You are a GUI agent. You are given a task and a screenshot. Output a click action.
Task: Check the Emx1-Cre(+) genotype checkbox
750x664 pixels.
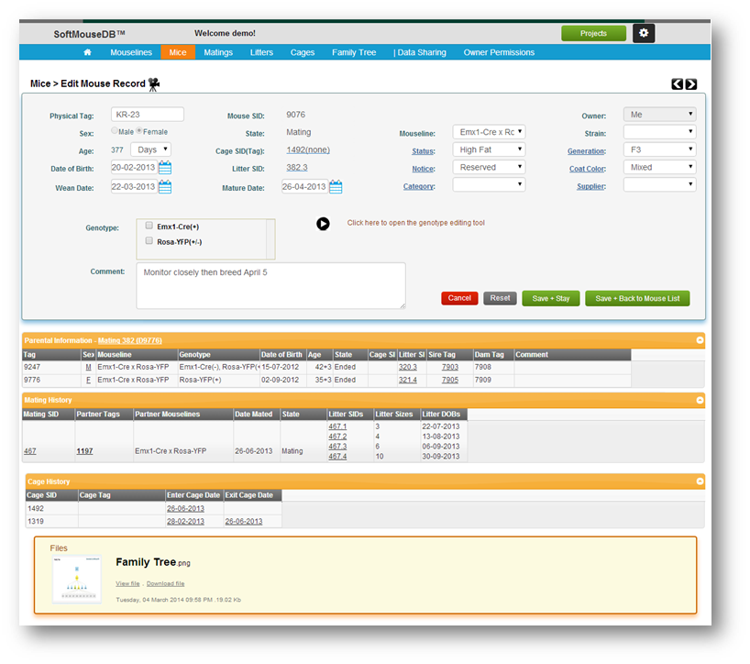(x=149, y=225)
